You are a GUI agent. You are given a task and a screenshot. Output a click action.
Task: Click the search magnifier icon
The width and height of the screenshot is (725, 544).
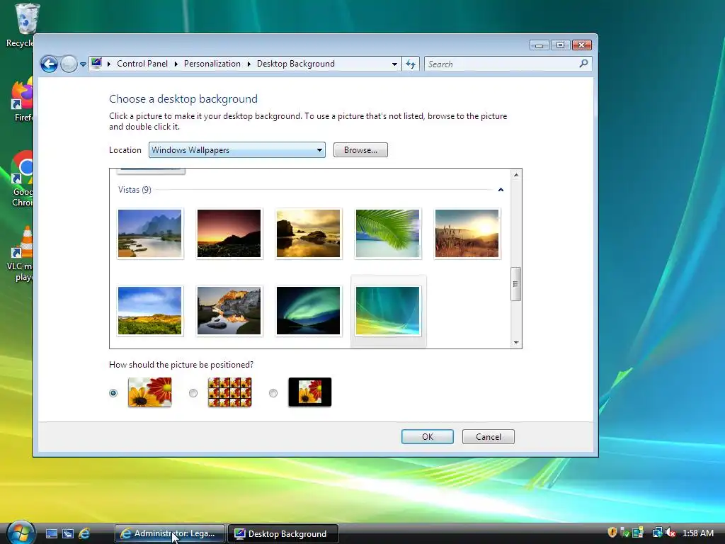583,63
